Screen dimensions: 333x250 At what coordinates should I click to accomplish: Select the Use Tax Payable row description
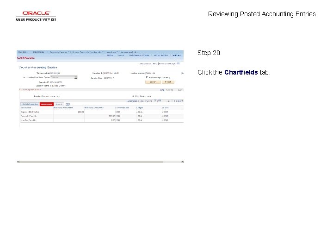pos(29,120)
